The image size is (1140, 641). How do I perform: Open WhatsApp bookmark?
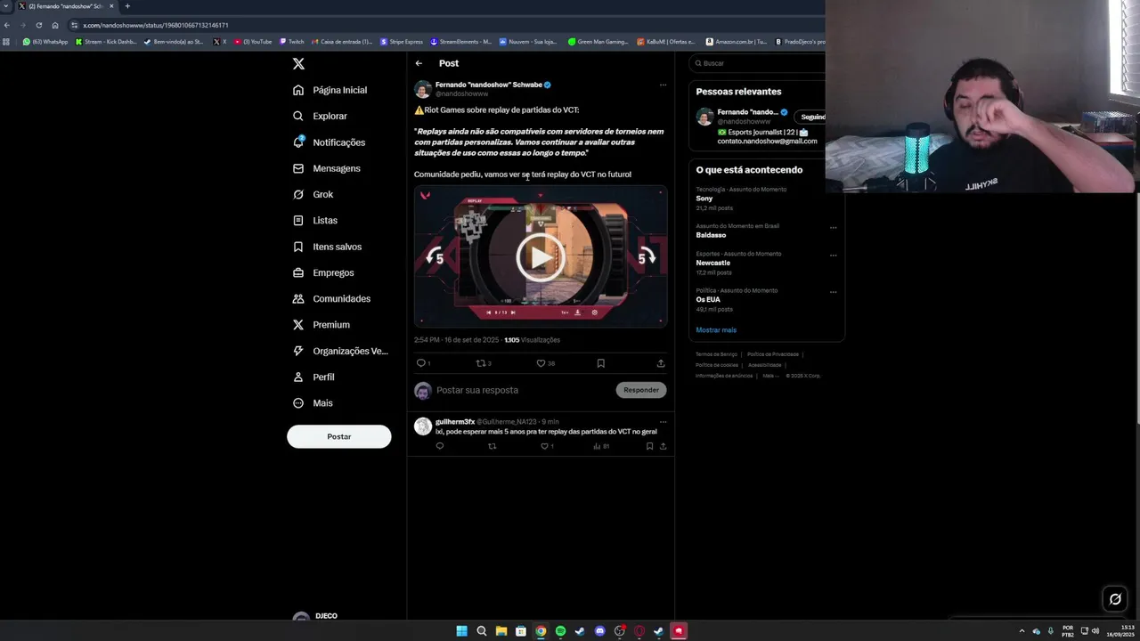click(45, 42)
